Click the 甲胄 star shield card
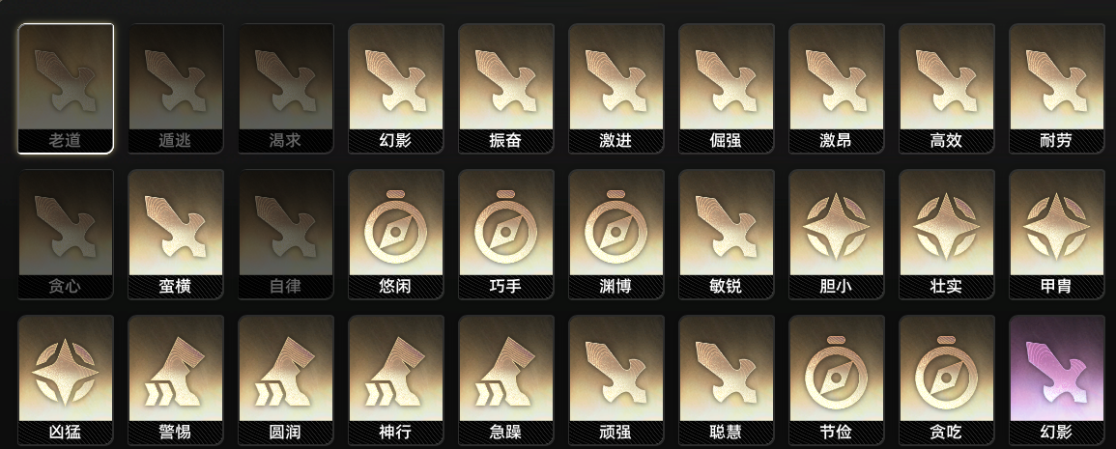1116x449 pixels. pyautogui.click(x=1057, y=234)
